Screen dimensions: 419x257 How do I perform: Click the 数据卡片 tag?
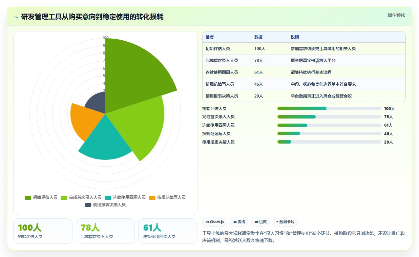[285, 222]
